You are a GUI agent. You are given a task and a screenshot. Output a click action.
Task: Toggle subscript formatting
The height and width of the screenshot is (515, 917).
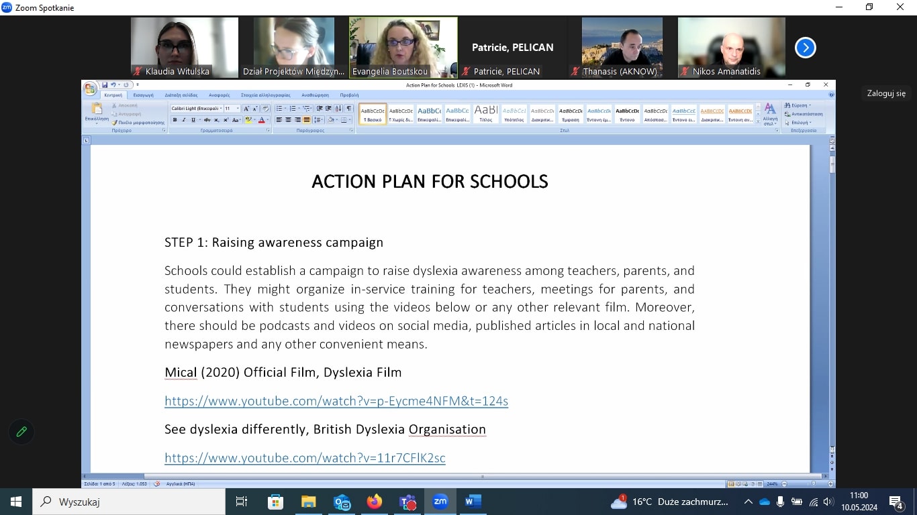(216, 120)
